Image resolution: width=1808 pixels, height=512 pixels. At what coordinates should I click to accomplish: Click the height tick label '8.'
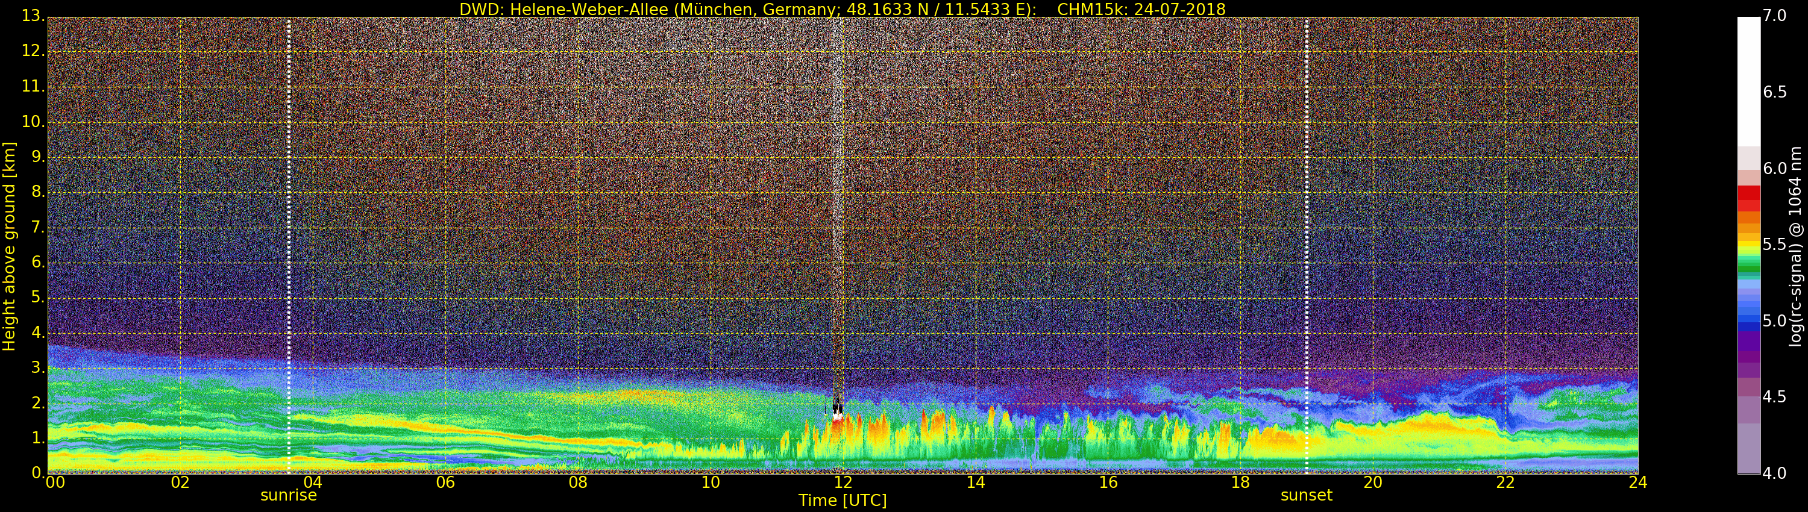[x=38, y=192]
